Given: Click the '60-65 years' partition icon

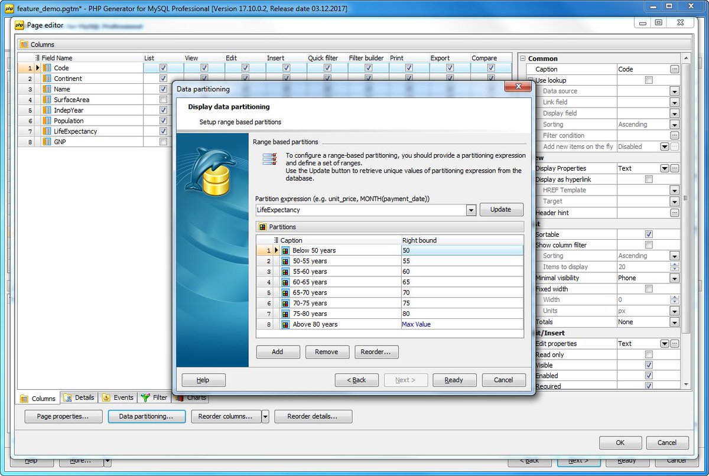Looking at the screenshot, I should click(x=285, y=282).
